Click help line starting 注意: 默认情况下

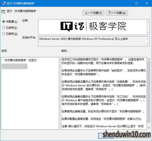pyautogui.click(x=103, y=126)
